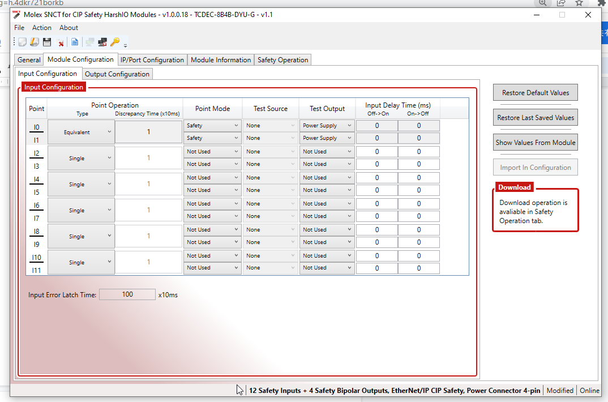Select the Module Configuration tab

(x=80, y=59)
